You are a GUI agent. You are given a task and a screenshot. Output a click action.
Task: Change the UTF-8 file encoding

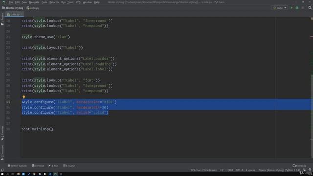point(239,170)
